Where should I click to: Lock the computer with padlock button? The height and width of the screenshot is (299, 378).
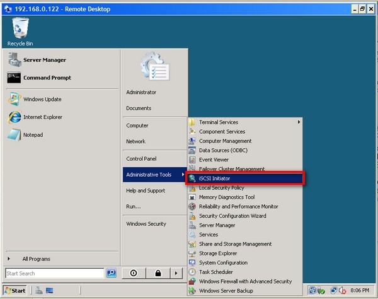[x=158, y=273]
